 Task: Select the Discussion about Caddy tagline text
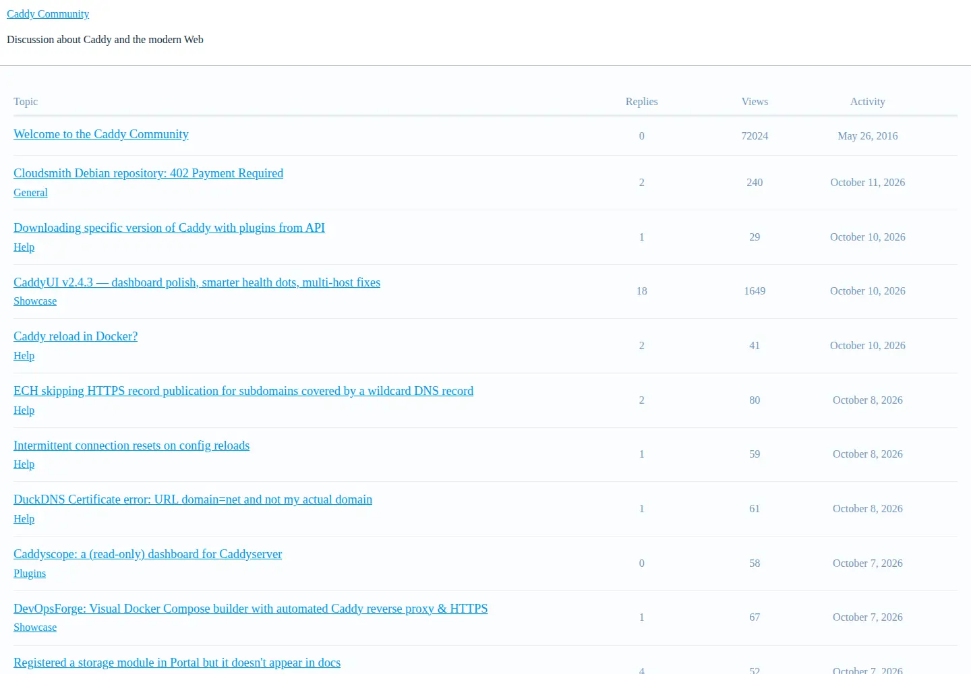click(x=105, y=40)
